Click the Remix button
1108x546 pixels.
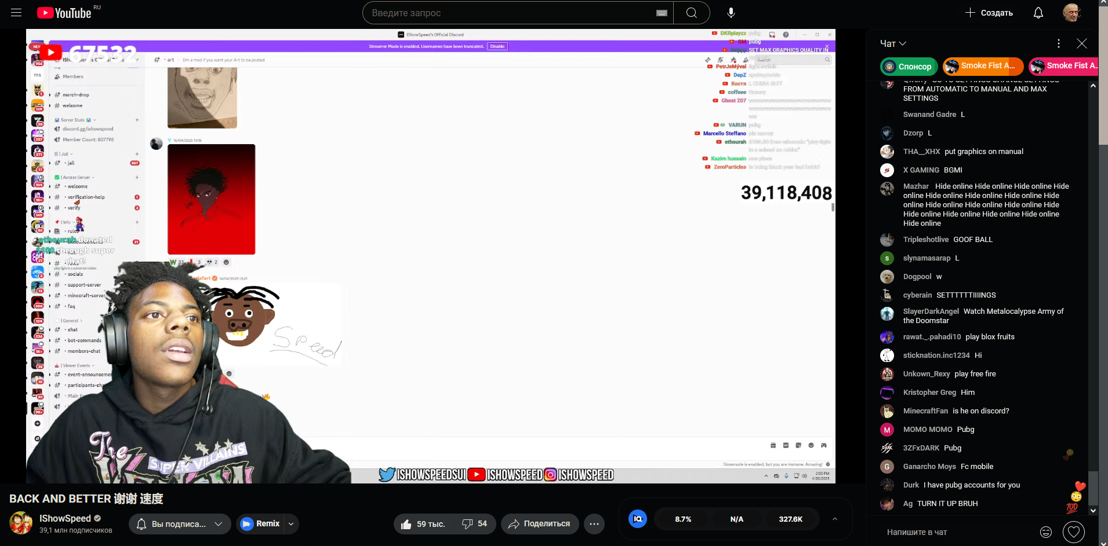[260, 524]
